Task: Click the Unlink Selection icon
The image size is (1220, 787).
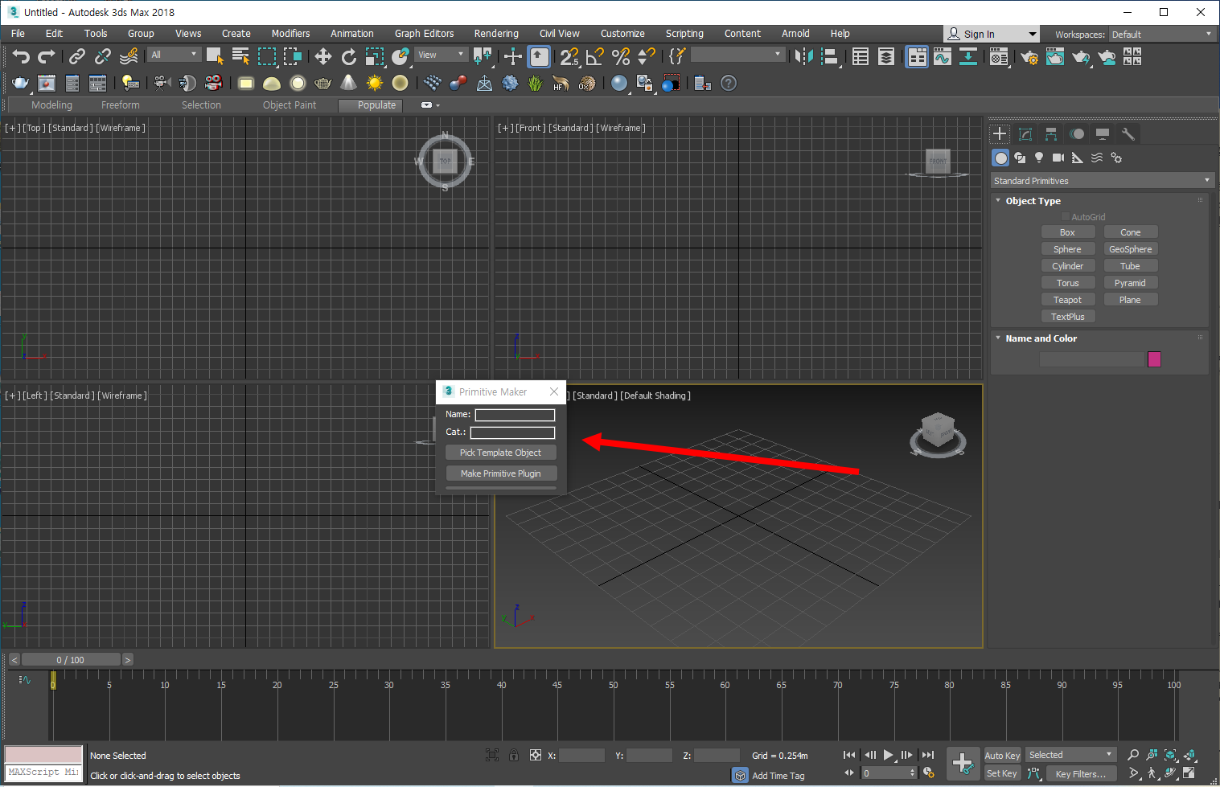Action: 103,56
